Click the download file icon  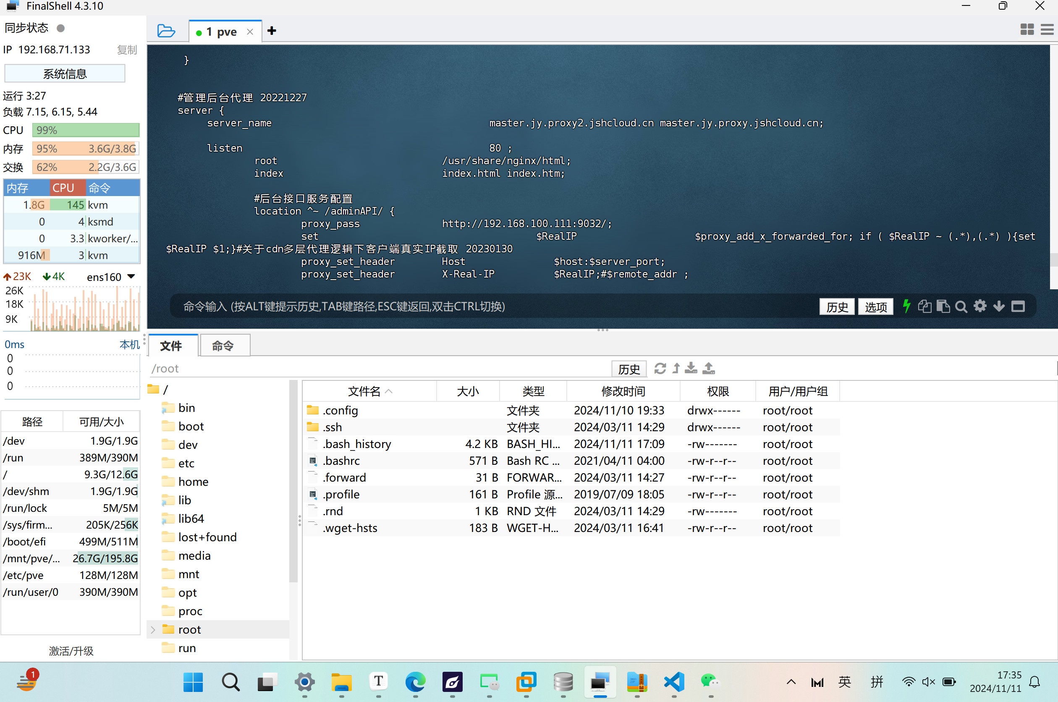[x=691, y=368]
